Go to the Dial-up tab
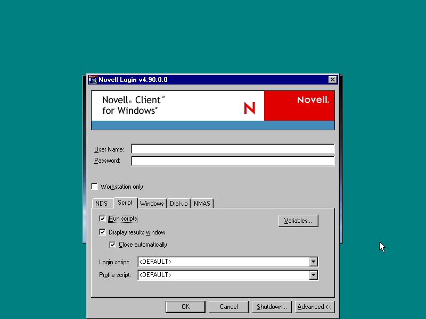 click(x=178, y=204)
